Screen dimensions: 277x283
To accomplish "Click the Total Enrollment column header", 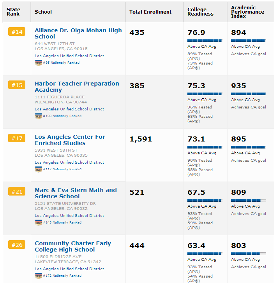I will tap(150, 12).
